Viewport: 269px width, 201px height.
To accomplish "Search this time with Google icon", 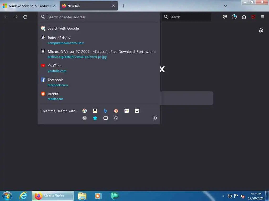I will (x=85, y=111).
